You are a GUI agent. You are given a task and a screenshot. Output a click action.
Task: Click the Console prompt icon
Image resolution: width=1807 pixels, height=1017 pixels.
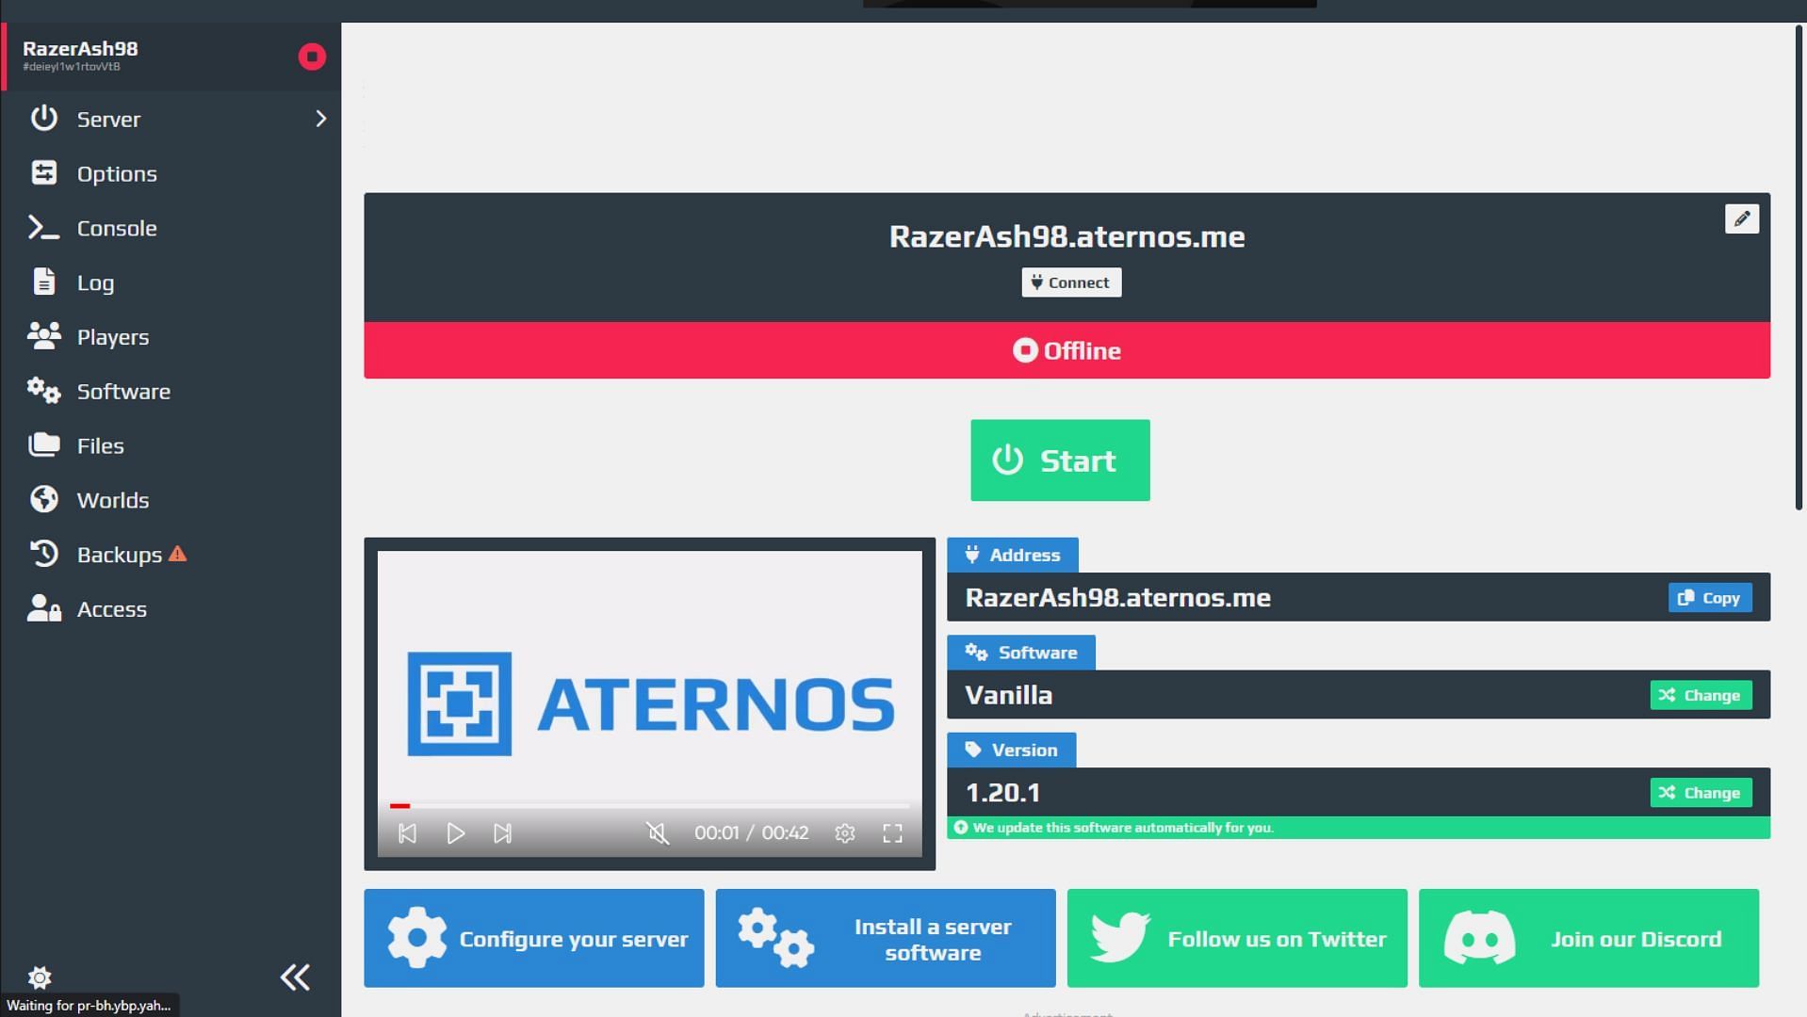tap(43, 227)
